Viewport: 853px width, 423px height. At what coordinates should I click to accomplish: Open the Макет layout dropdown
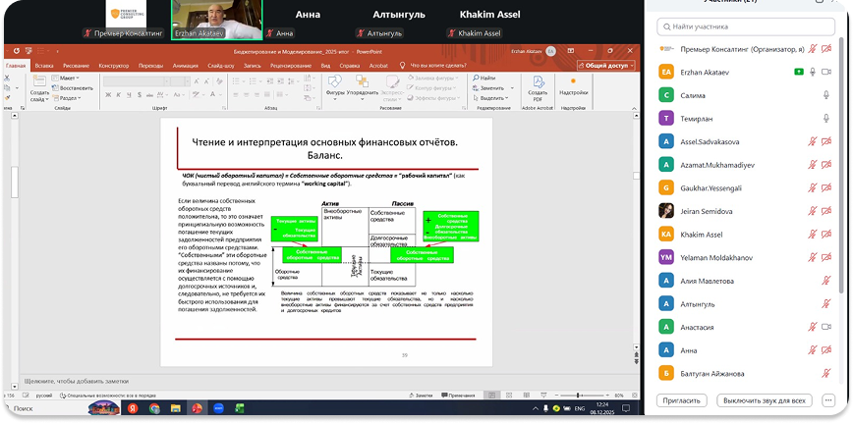tap(66, 79)
